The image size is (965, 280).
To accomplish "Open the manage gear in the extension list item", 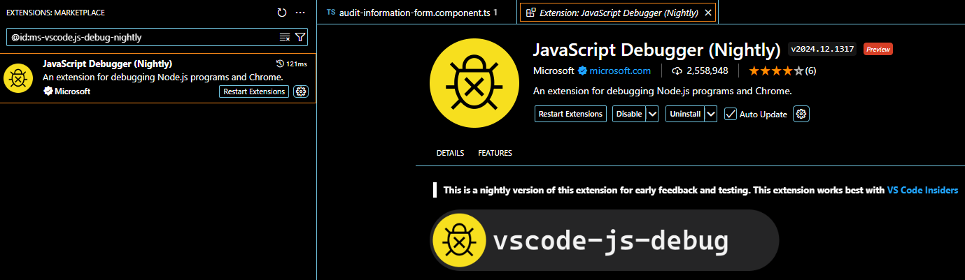I will [302, 91].
